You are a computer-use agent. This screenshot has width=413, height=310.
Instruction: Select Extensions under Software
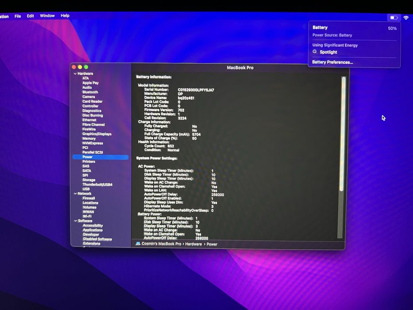click(x=92, y=243)
